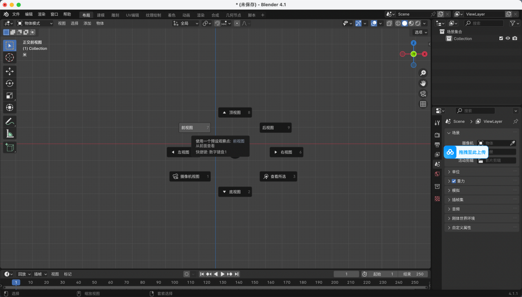
Task: Open the outliner filter dropdown
Action: pos(515,23)
